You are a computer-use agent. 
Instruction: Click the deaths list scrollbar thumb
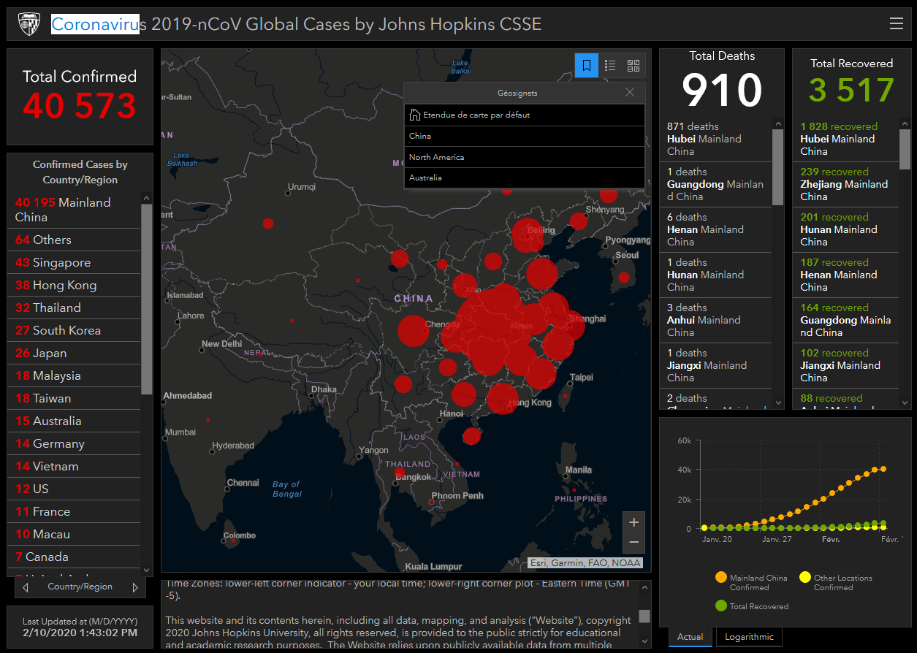777,167
